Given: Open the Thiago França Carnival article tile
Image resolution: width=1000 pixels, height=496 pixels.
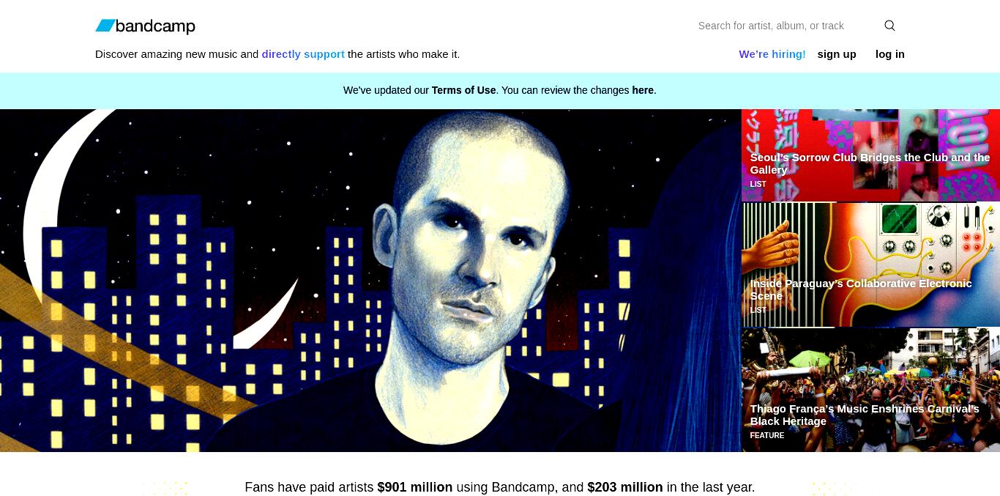Looking at the screenshot, I should click(x=870, y=390).
